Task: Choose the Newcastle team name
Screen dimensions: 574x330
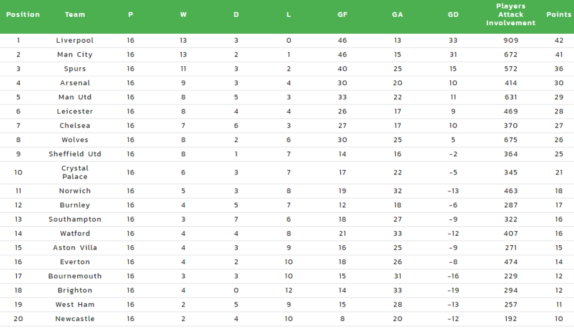Action: (x=75, y=319)
